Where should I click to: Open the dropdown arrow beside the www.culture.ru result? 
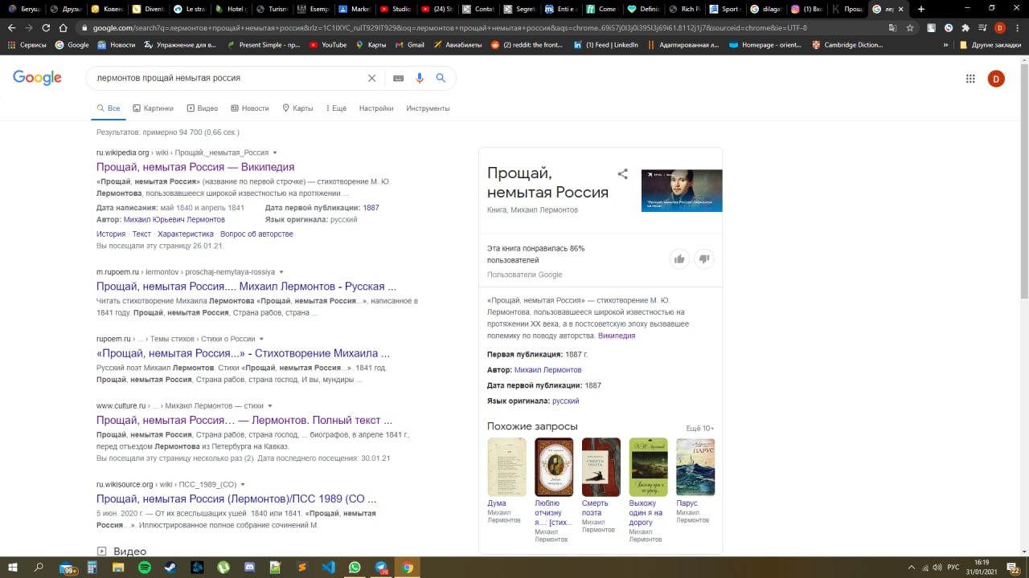pos(270,406)
